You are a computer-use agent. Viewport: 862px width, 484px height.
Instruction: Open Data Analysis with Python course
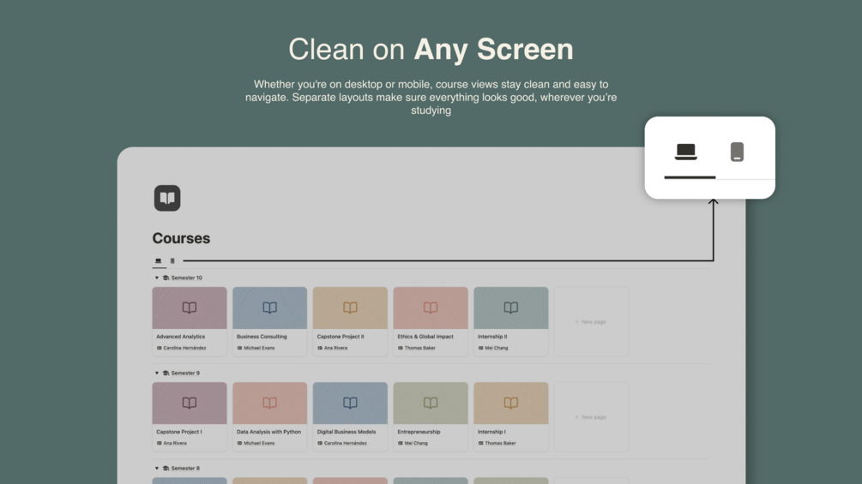[x=269, y=417]
